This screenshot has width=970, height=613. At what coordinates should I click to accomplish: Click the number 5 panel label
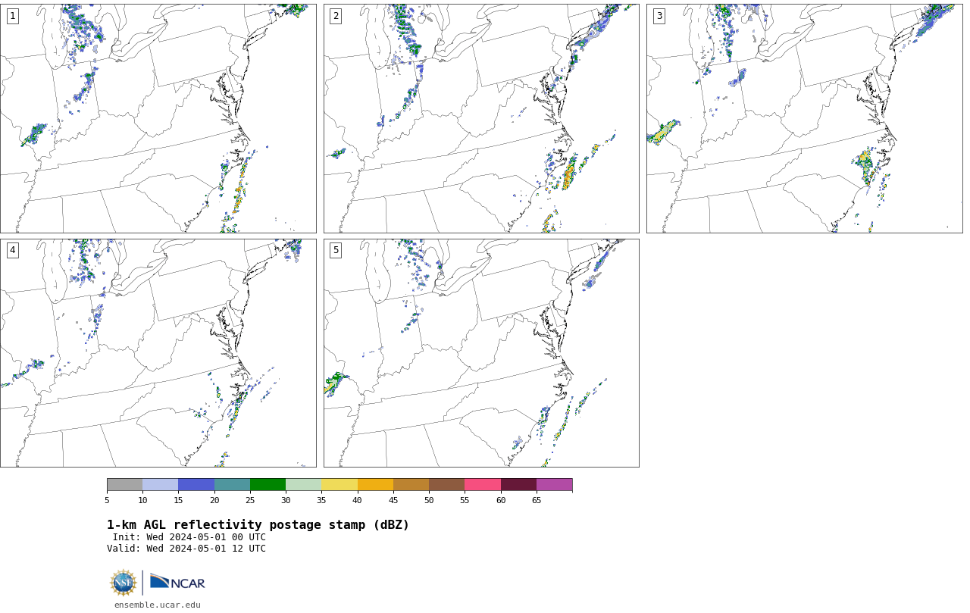click(336, 250)
